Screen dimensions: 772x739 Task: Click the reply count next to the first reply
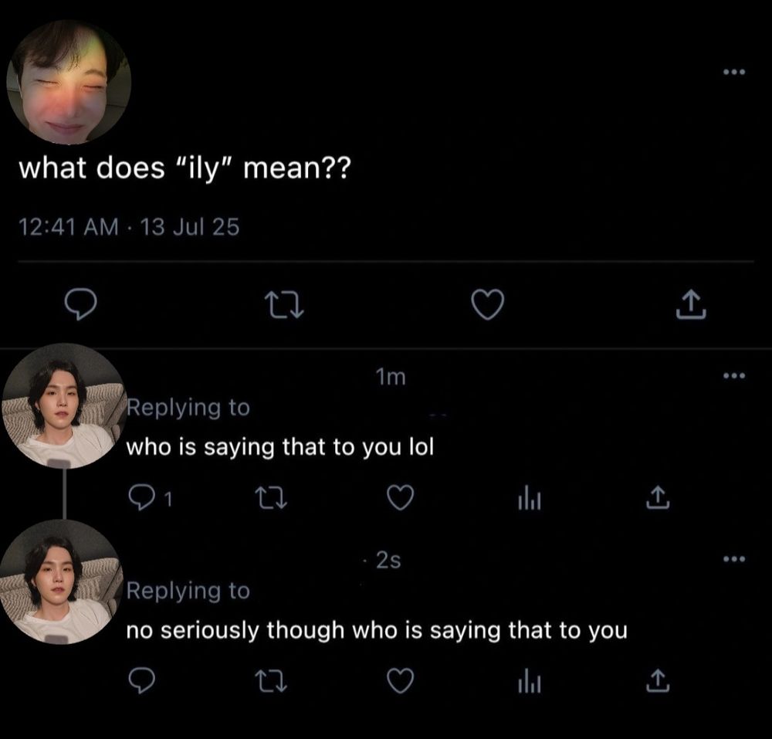[x=169, y=498]
